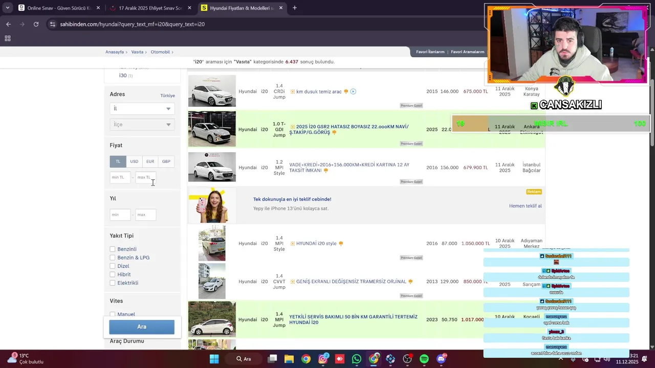
Task: Click the blue Ara search button
Action: coord(142,327)
